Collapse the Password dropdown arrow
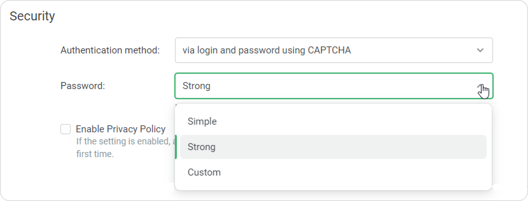The height and width of the screenshot is (201, 528). tap(480, 86)
